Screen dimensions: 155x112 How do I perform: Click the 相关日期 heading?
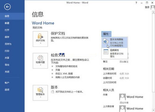coord(108,69)
